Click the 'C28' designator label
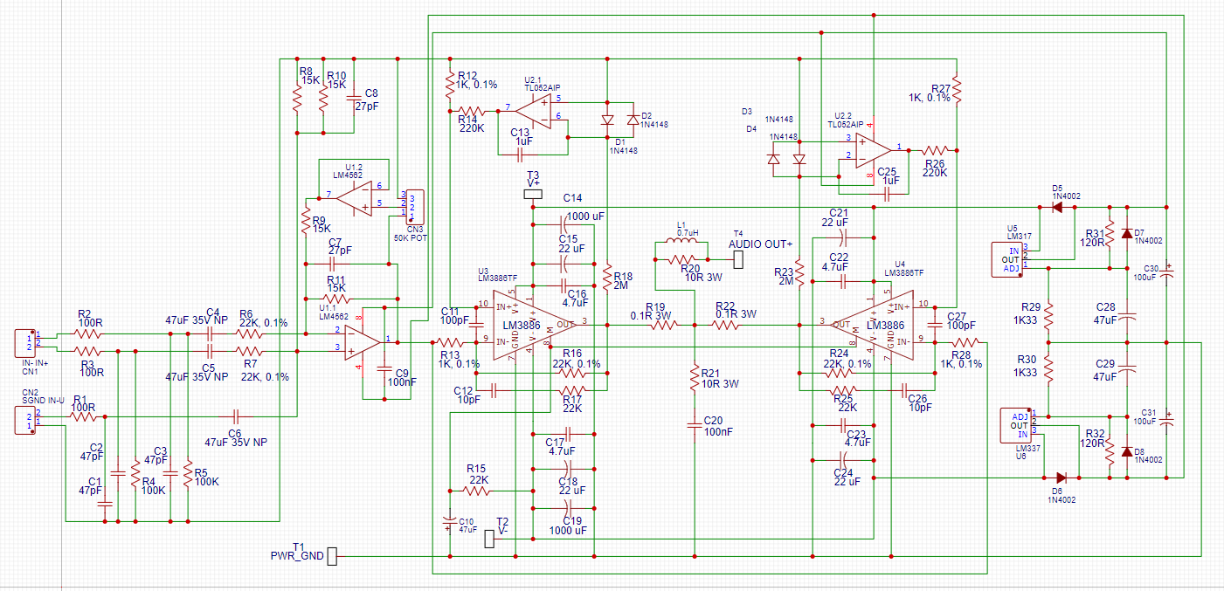This screenshot has height=591, width=1224. [1106, 307]
